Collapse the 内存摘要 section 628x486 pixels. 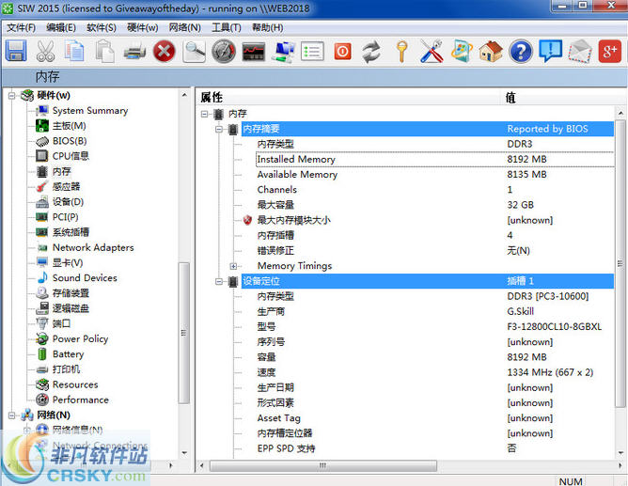[x=219, y=130]
